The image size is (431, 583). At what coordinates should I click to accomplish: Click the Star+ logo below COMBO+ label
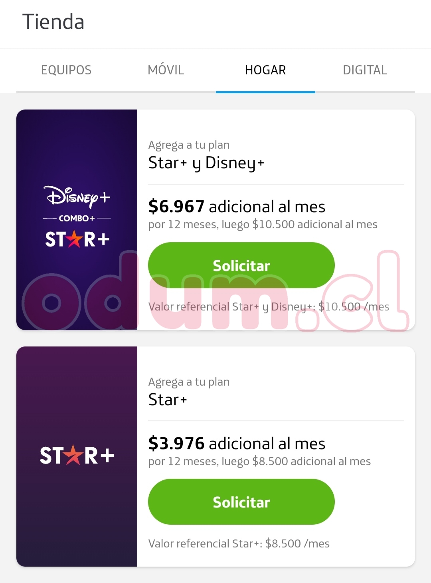(77, 239)
